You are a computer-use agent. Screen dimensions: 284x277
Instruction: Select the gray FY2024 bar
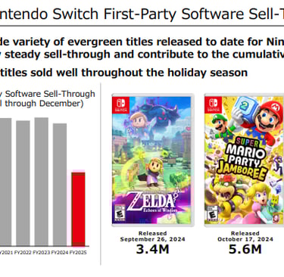pos(60,185)
